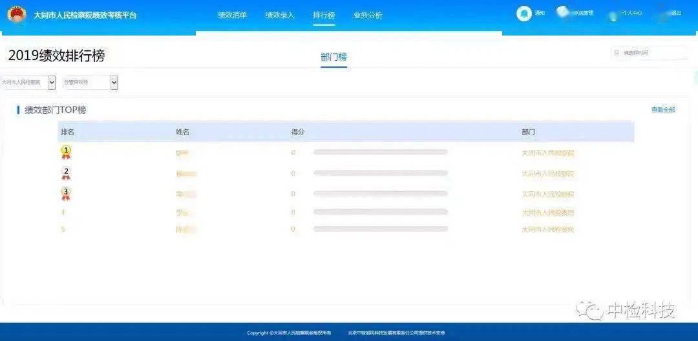Click the 得分 column header
The width and height of the screenshot is (698, 341).
[x=298, y=132]
